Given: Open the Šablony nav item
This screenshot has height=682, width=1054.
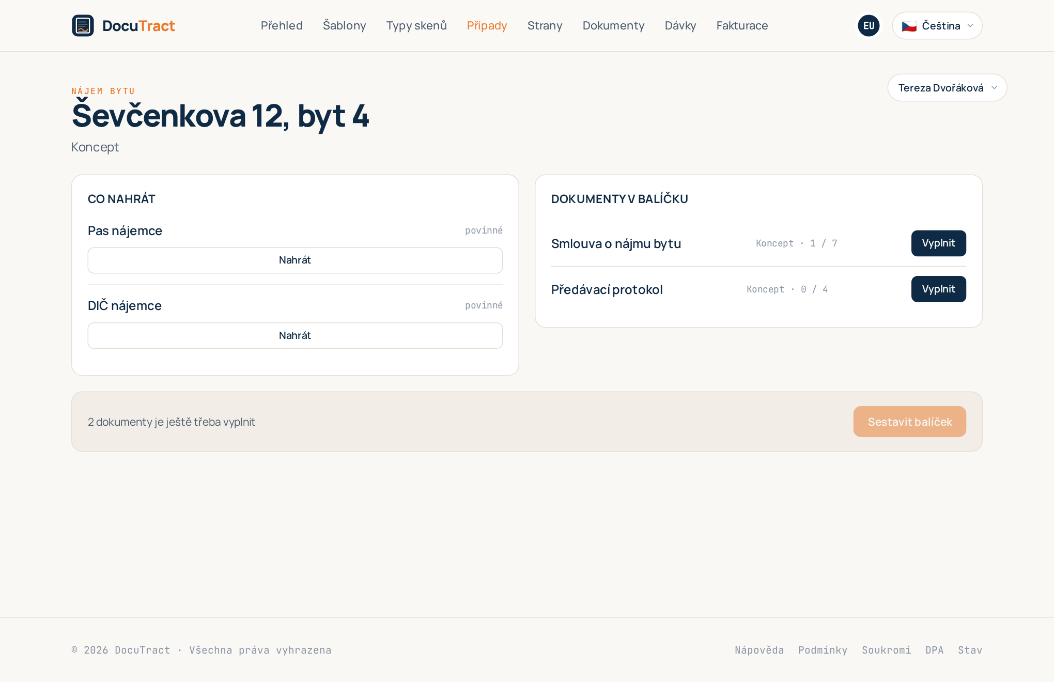Looking at the screenshot, I should click(344, 25).
